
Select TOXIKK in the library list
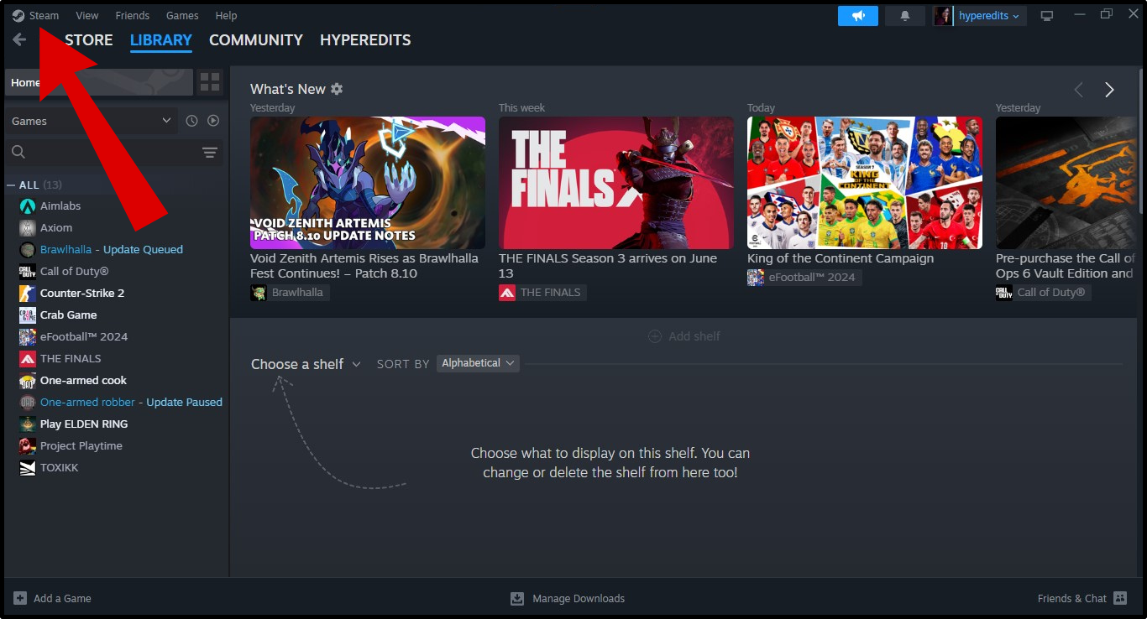(59, 467)
